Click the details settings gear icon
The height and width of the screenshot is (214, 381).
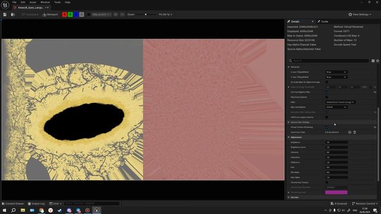click(x=377, y=61)
